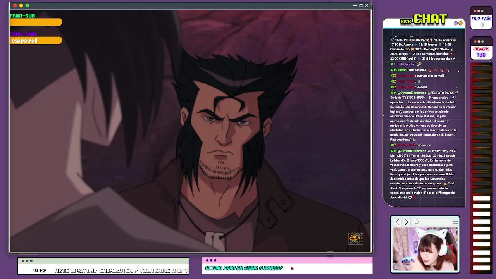This screenshot has width=496, height=279.
Task: Click the back arrow in webcam window
Action: click(398, 222)
